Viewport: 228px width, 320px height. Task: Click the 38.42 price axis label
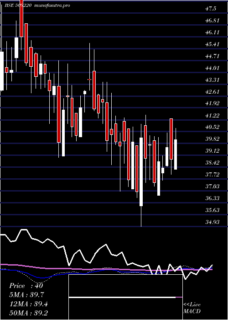(212, 163)
